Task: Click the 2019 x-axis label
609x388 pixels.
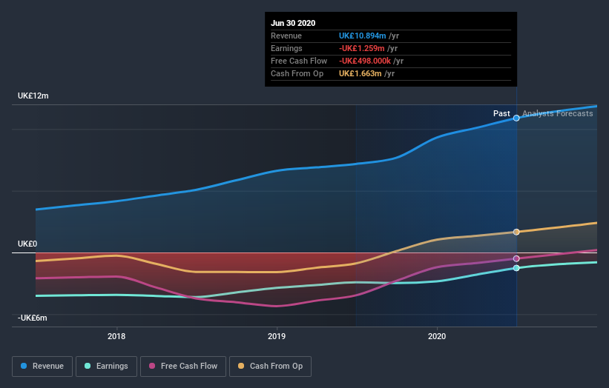Action: coord(277,336)
